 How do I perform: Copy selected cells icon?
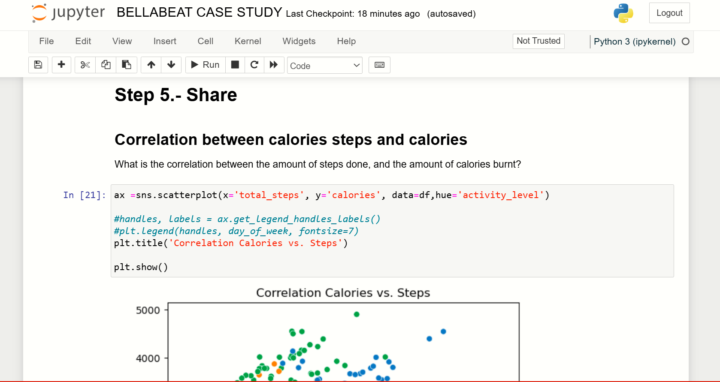pyautogui.click(x=106, y=65)
